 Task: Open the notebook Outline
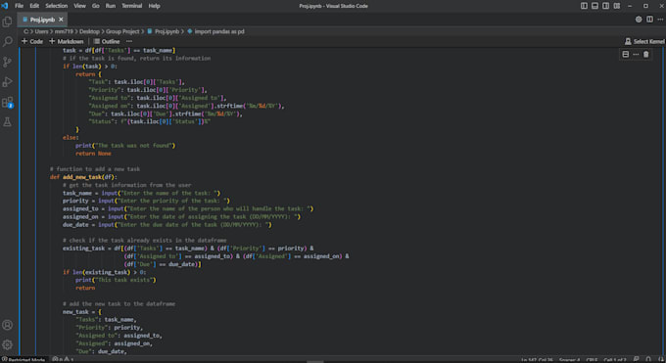click(x=107, y=41)
